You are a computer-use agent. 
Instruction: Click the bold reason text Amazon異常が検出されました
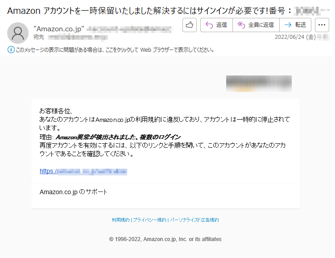(x=118, y=137)
